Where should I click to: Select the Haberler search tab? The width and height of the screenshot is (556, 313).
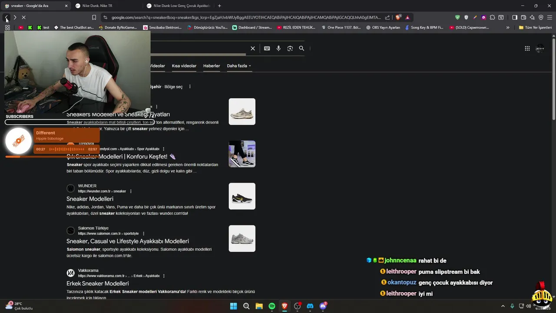pyautogui.click(x=212, y=66)
